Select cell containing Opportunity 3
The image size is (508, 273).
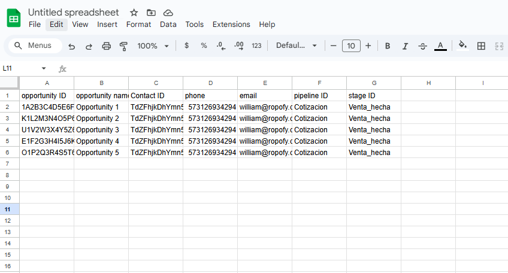point(101,130)
